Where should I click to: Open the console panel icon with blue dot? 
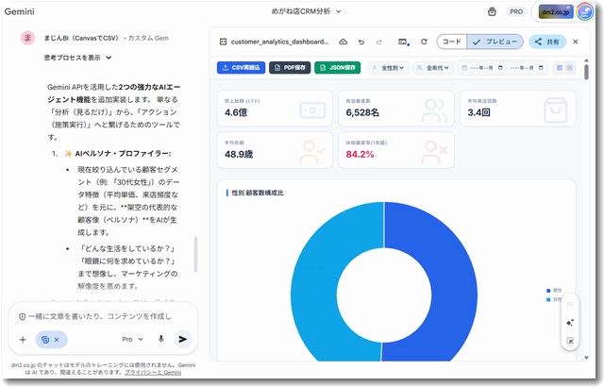(403, 42)
